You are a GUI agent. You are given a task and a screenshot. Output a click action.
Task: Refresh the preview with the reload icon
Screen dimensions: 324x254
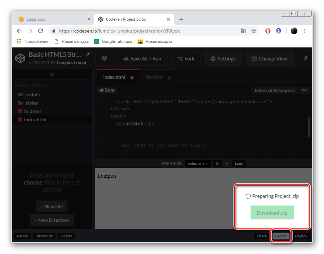point(217,163)
